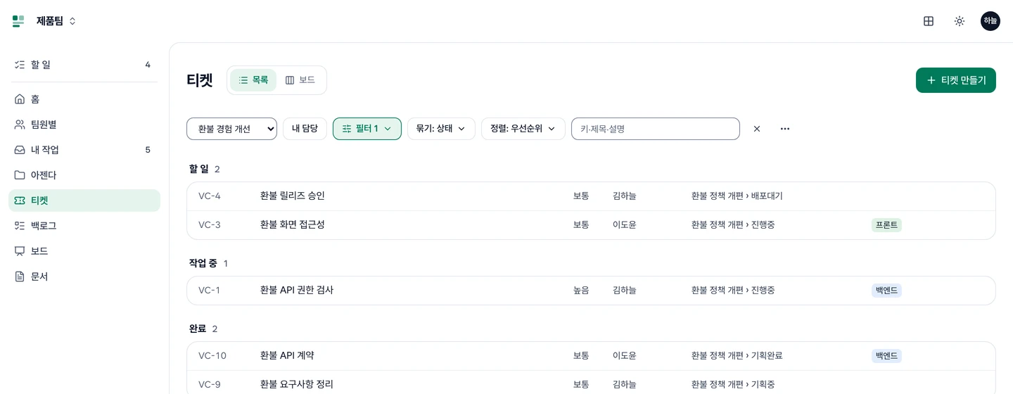1013x394 pixels.
Task: Clear filters with the X icon
Action: click(x=757, y=129)
